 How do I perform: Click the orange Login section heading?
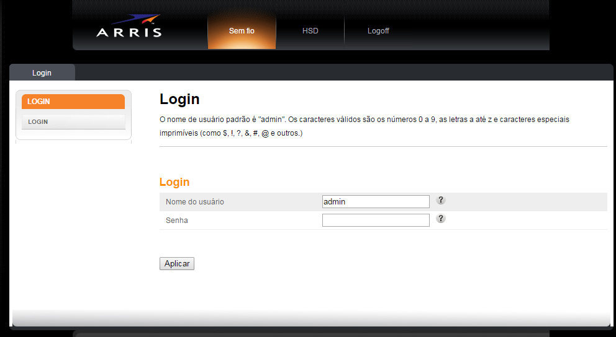tap(174, 182)
